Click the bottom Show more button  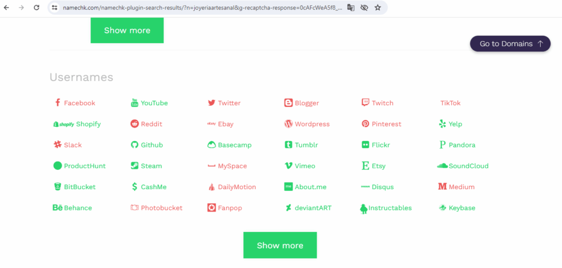pyautogui.click(x=280, y=246)
